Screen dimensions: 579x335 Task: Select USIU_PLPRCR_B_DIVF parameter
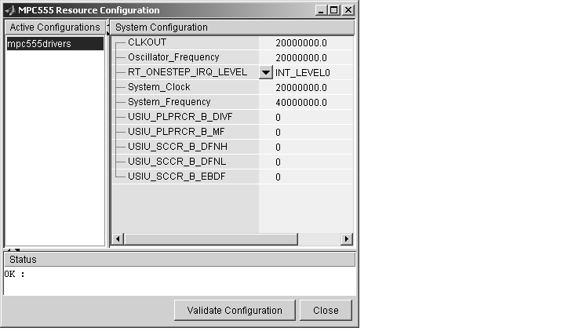[180, 117]
